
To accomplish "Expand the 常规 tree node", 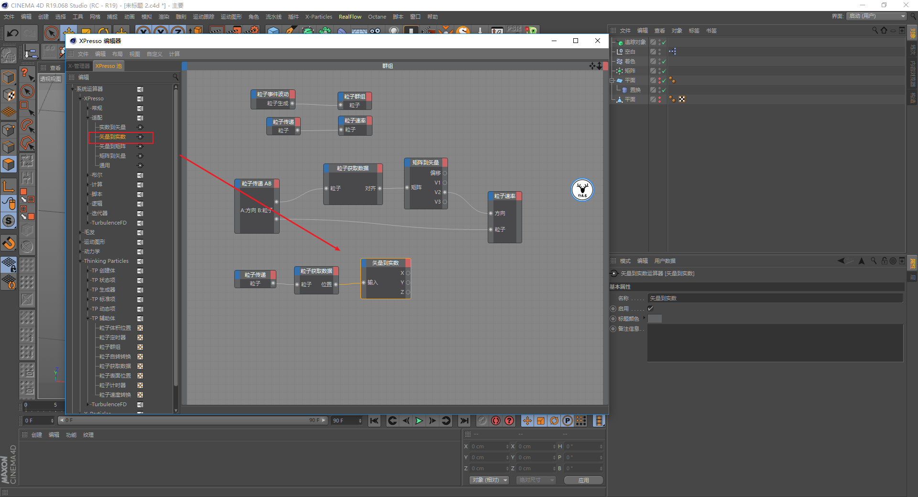I will pyautogui.click(x=88, y=108).
